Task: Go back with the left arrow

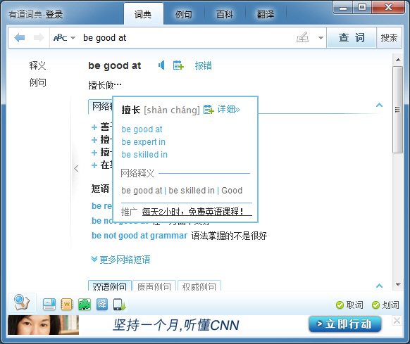Action: [19, 38]
